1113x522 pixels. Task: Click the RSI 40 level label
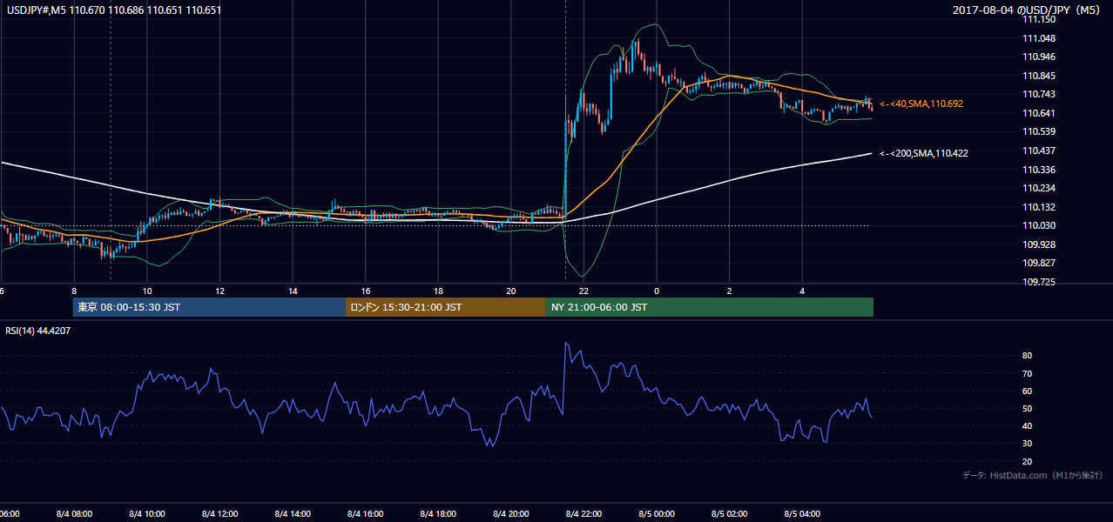1028,425
